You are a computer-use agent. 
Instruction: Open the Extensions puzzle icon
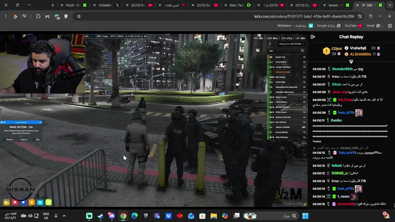[38, 16]
